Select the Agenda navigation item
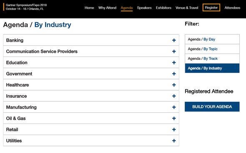The height and width of the screenshot is (153, 246). pyautogui.click(x=127, y=8)
